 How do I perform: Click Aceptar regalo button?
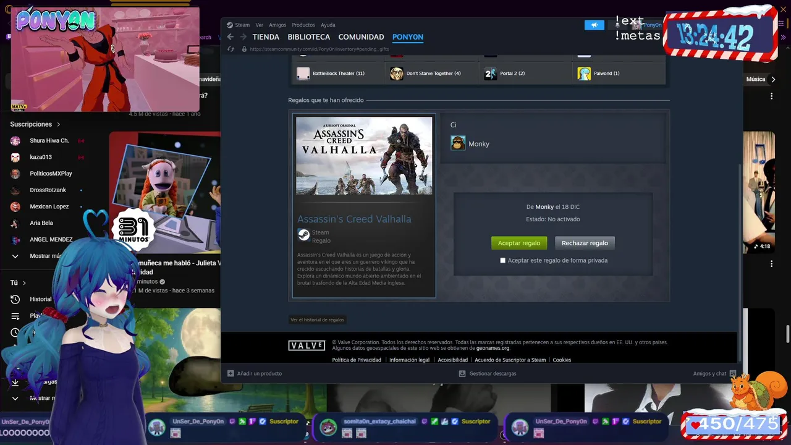[x=519, y=243]
